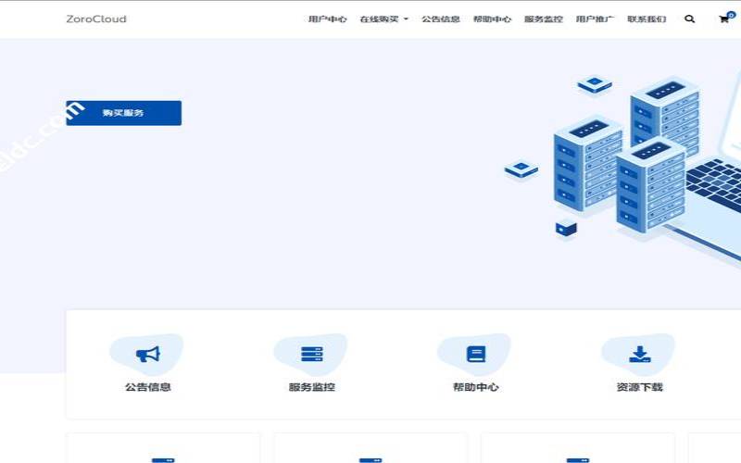The image size is (741, 463).
Task: Open the 帮助中心 card label
Action: (x=476, y=387)
